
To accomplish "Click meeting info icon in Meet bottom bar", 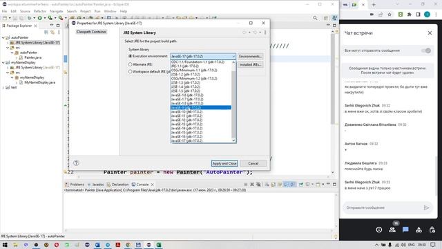I will [x=379, y=230].
